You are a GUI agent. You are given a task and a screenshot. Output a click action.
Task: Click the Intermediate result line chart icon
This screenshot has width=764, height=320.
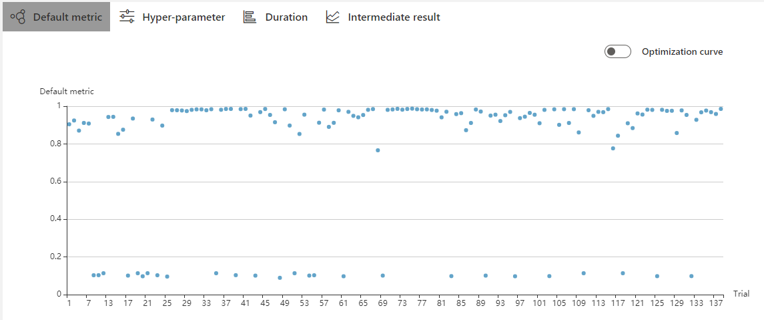point(332,17)
